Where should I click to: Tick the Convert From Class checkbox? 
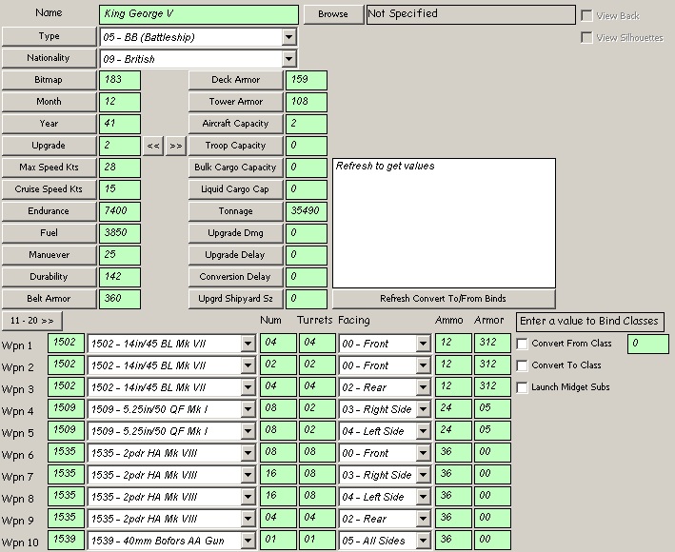[x=522, y=344]
